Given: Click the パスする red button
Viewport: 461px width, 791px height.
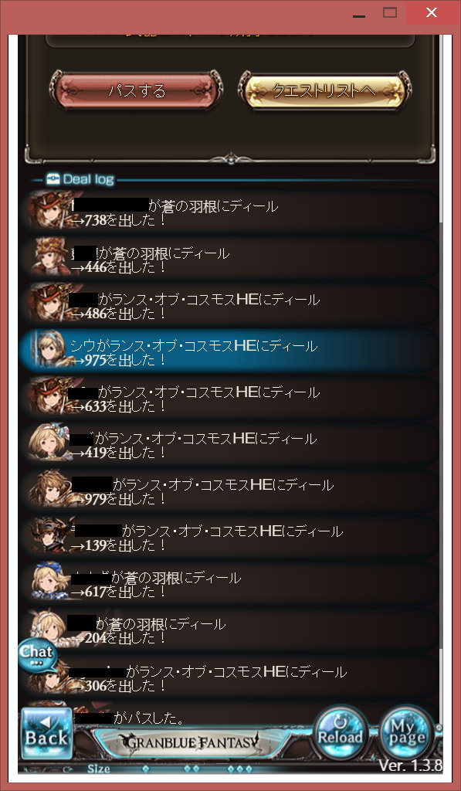Looking at the screenshot, I should (136, 91).
